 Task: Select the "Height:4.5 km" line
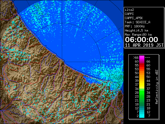[136, 30]
